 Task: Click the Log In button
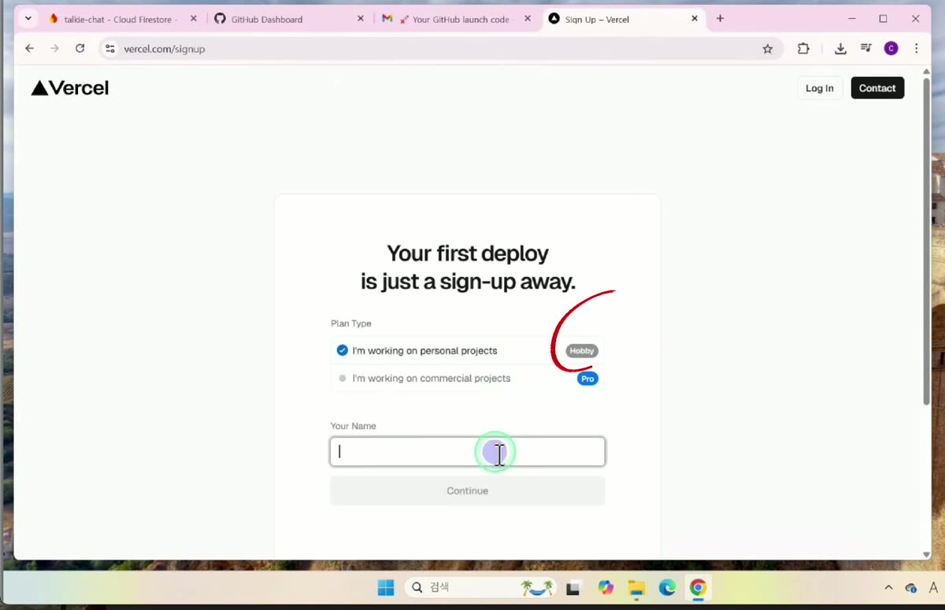820,88
